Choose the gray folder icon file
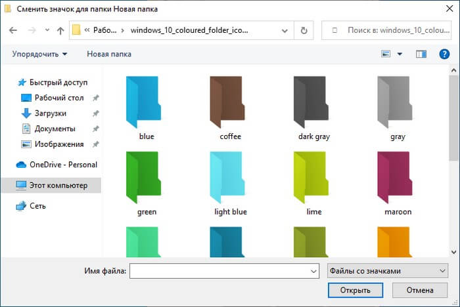The image size is (460, 307). click(395, 102)
